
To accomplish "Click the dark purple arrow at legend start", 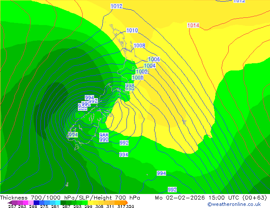I will pyautogui.click(x=10, y=202).
